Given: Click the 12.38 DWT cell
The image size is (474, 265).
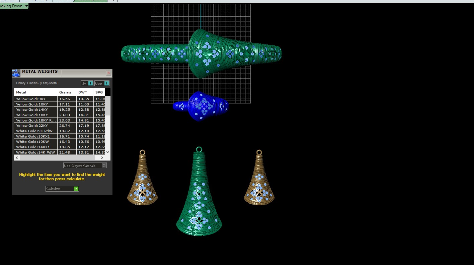Looking at the screenshot, I should tap(85, 109).
